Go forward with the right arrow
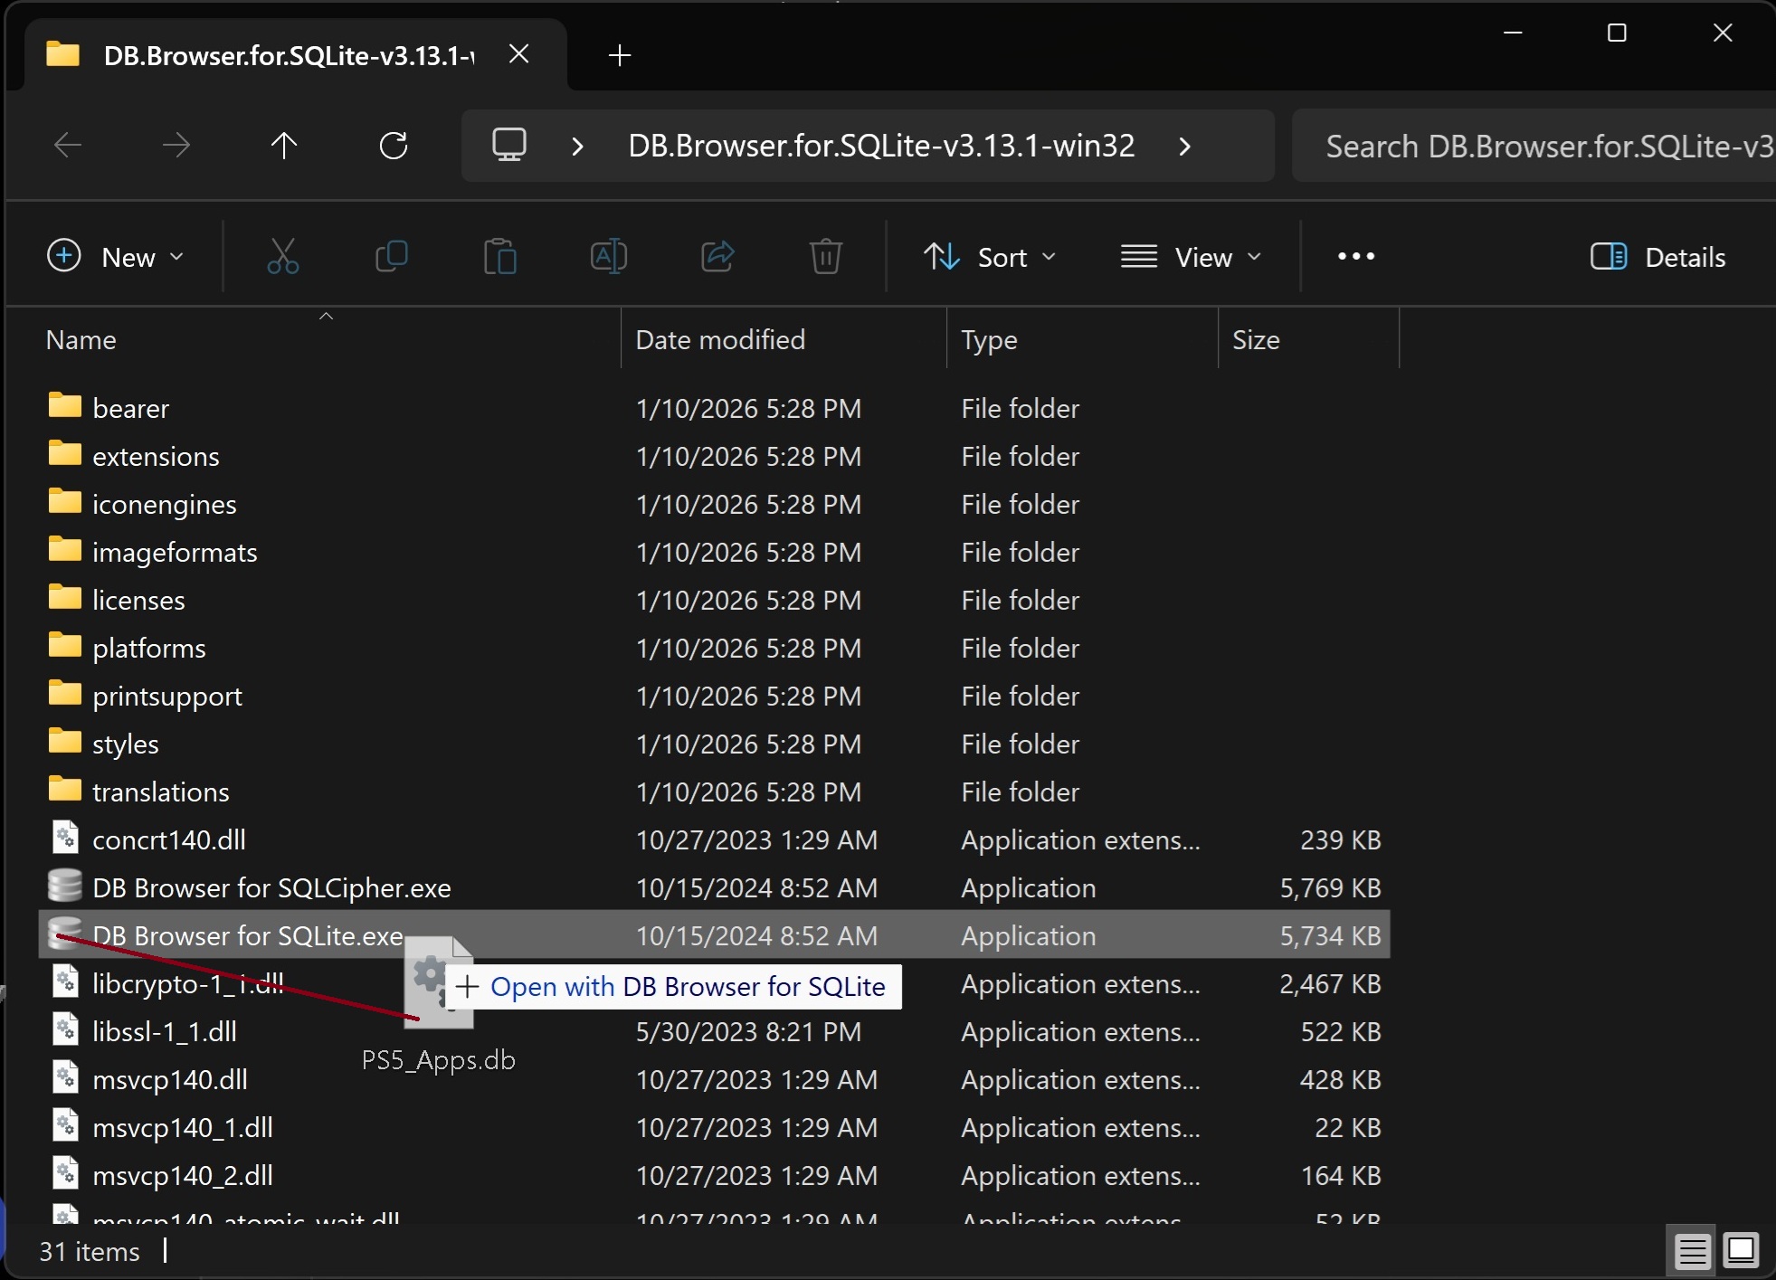The image size is (1776, 1280). coord(176,145)
